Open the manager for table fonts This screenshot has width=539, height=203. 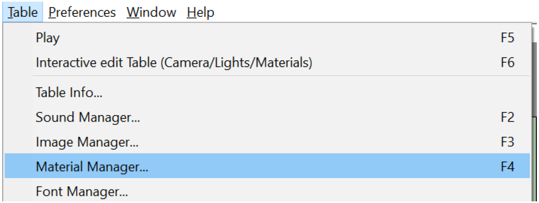click(267, 191)
